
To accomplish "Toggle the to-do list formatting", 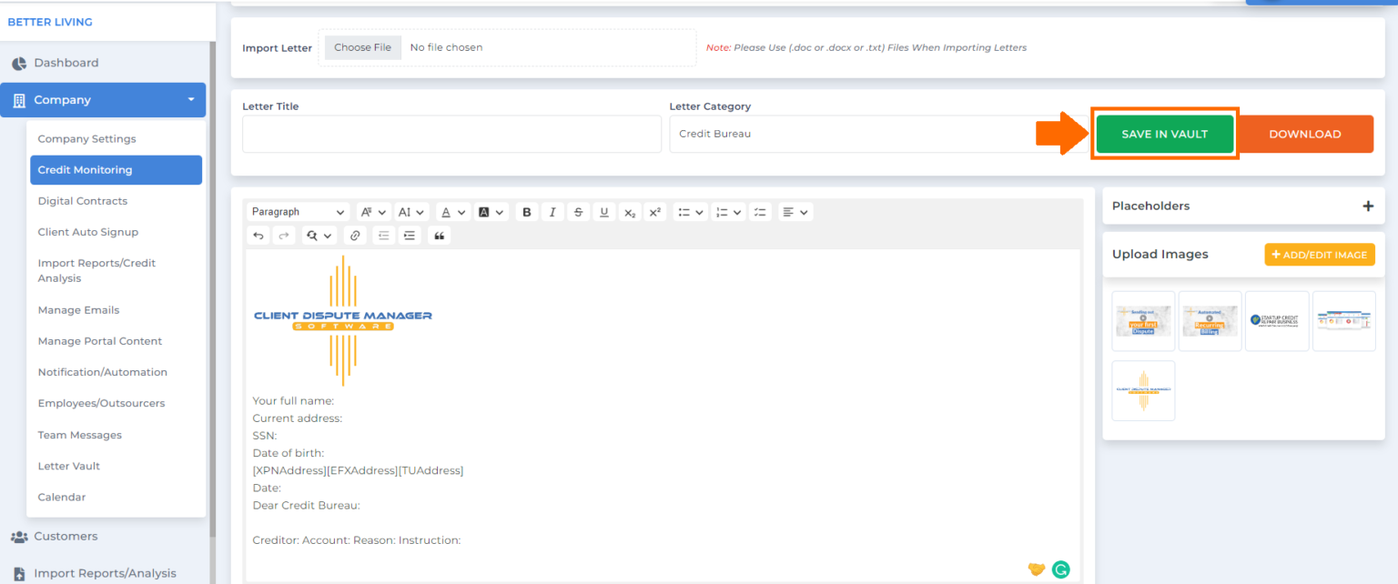I will click(x=761, y=212).
